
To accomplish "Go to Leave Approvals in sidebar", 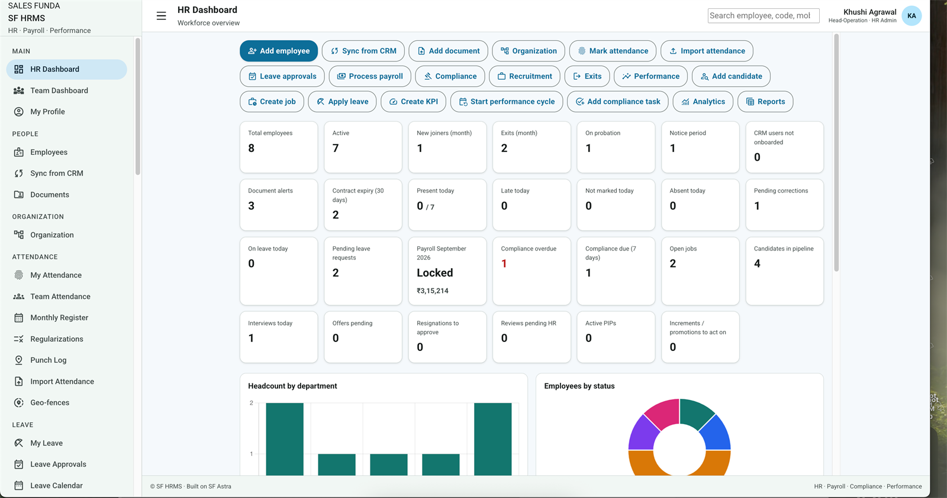I will click(x=67, y=464).
